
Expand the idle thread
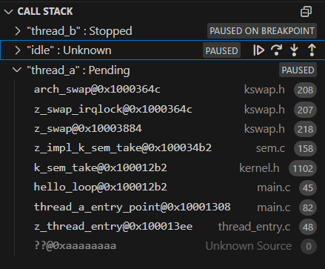(x=18, y=50)
